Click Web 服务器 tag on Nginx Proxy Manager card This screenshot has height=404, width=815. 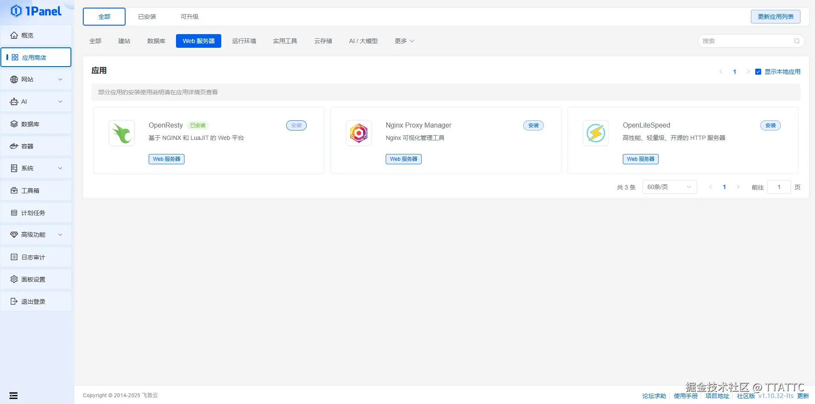click(404, 159)
